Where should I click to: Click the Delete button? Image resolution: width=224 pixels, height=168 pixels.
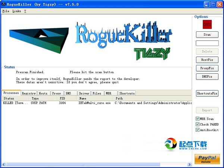[207, 52]
